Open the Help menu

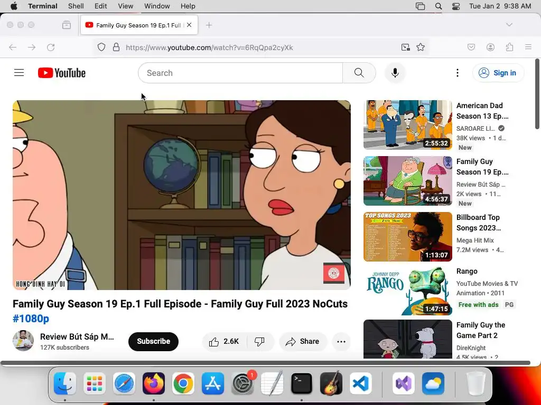(188, 6)
